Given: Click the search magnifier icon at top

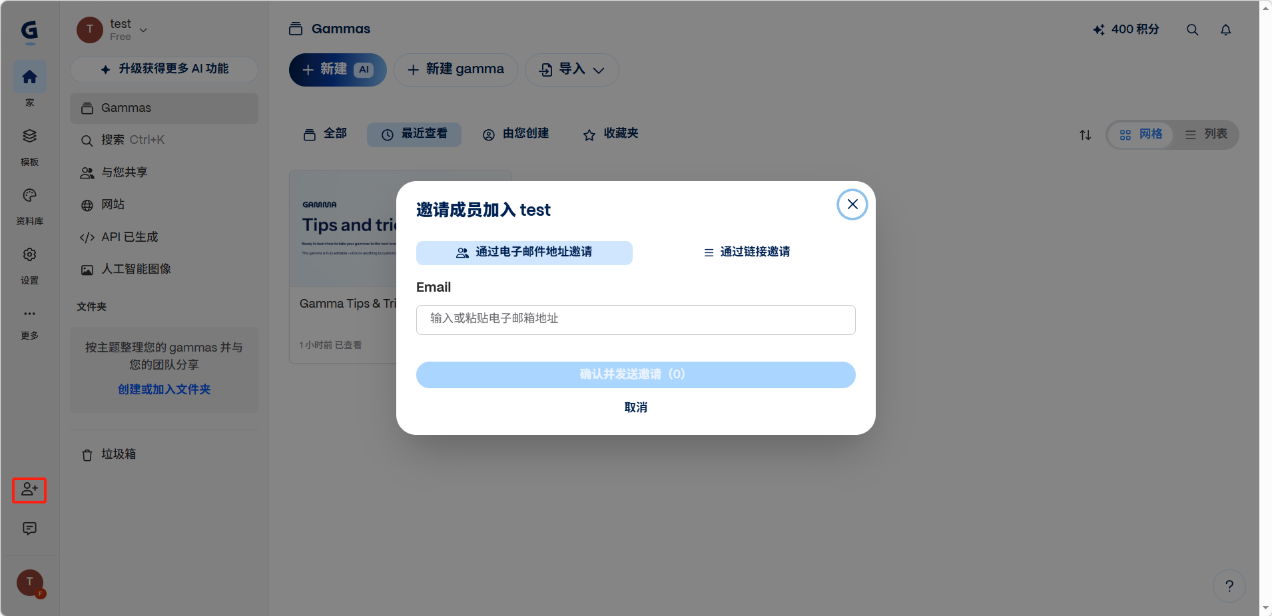Looking at the screenshot, I should pos(1192,30).
